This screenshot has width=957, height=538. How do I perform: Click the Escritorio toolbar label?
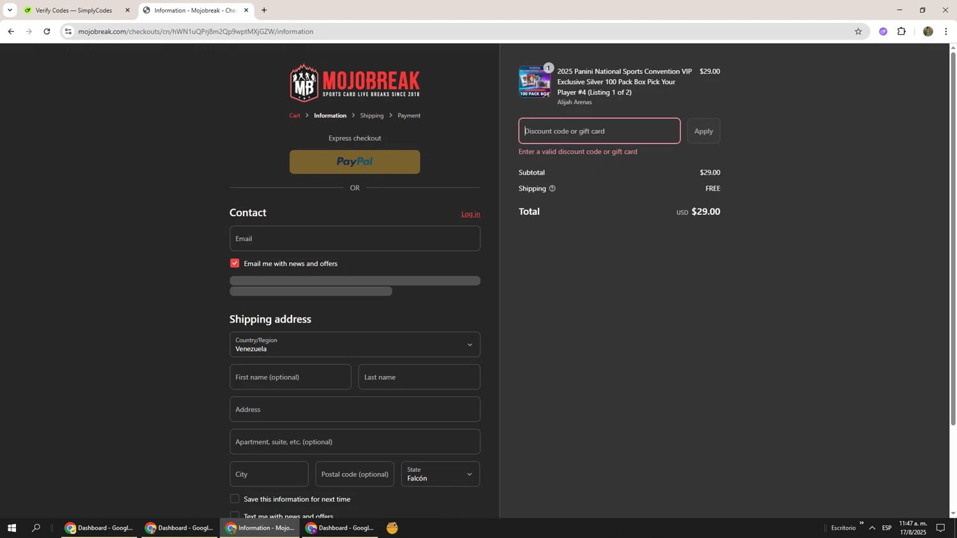[x=843, y=528]
